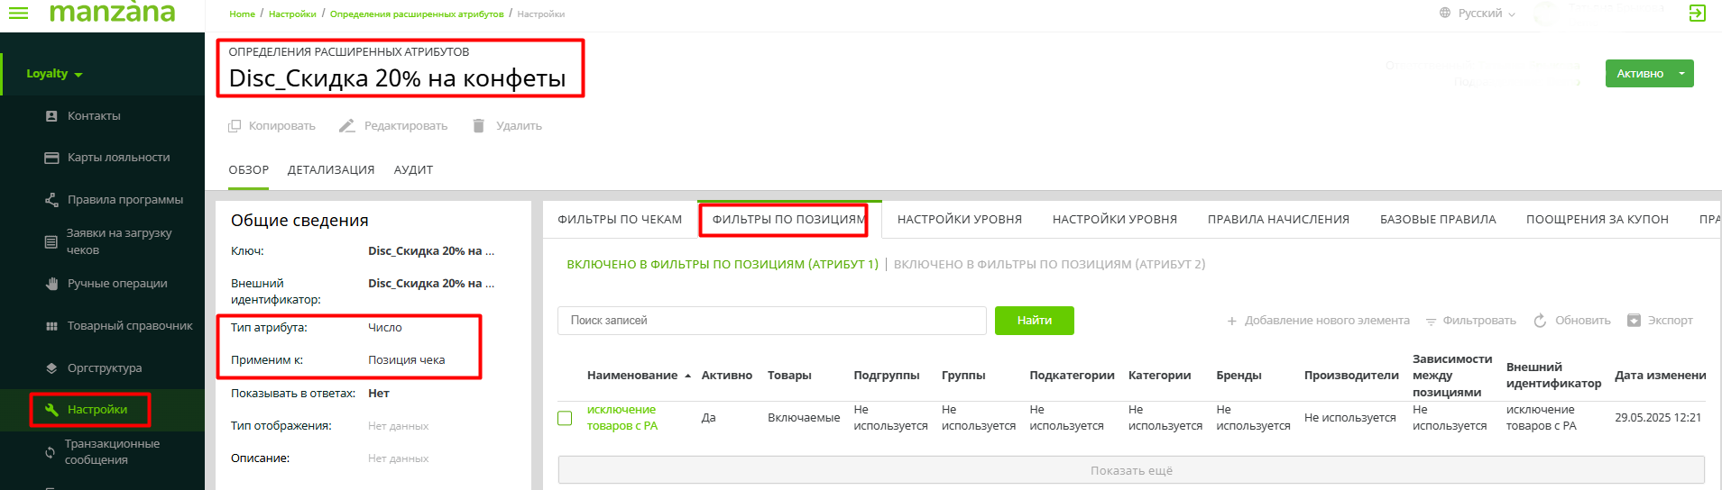
Task: Click the Edit pencil icon (Редактировать)
Action: pyautogui.click(x=347, y=126)
